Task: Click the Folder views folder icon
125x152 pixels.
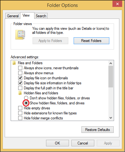Action: coord(20,34)
